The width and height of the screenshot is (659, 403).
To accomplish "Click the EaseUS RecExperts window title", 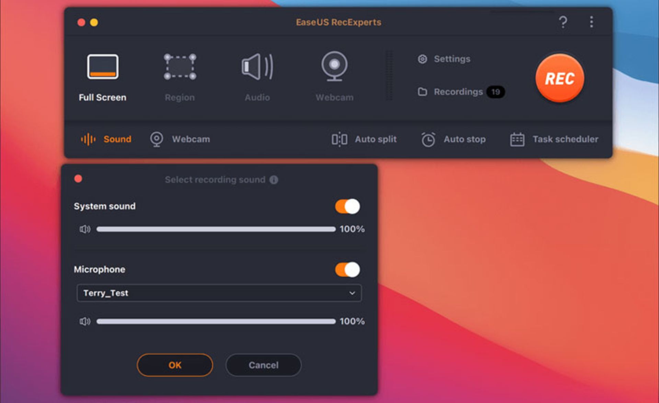I will 338,22.
